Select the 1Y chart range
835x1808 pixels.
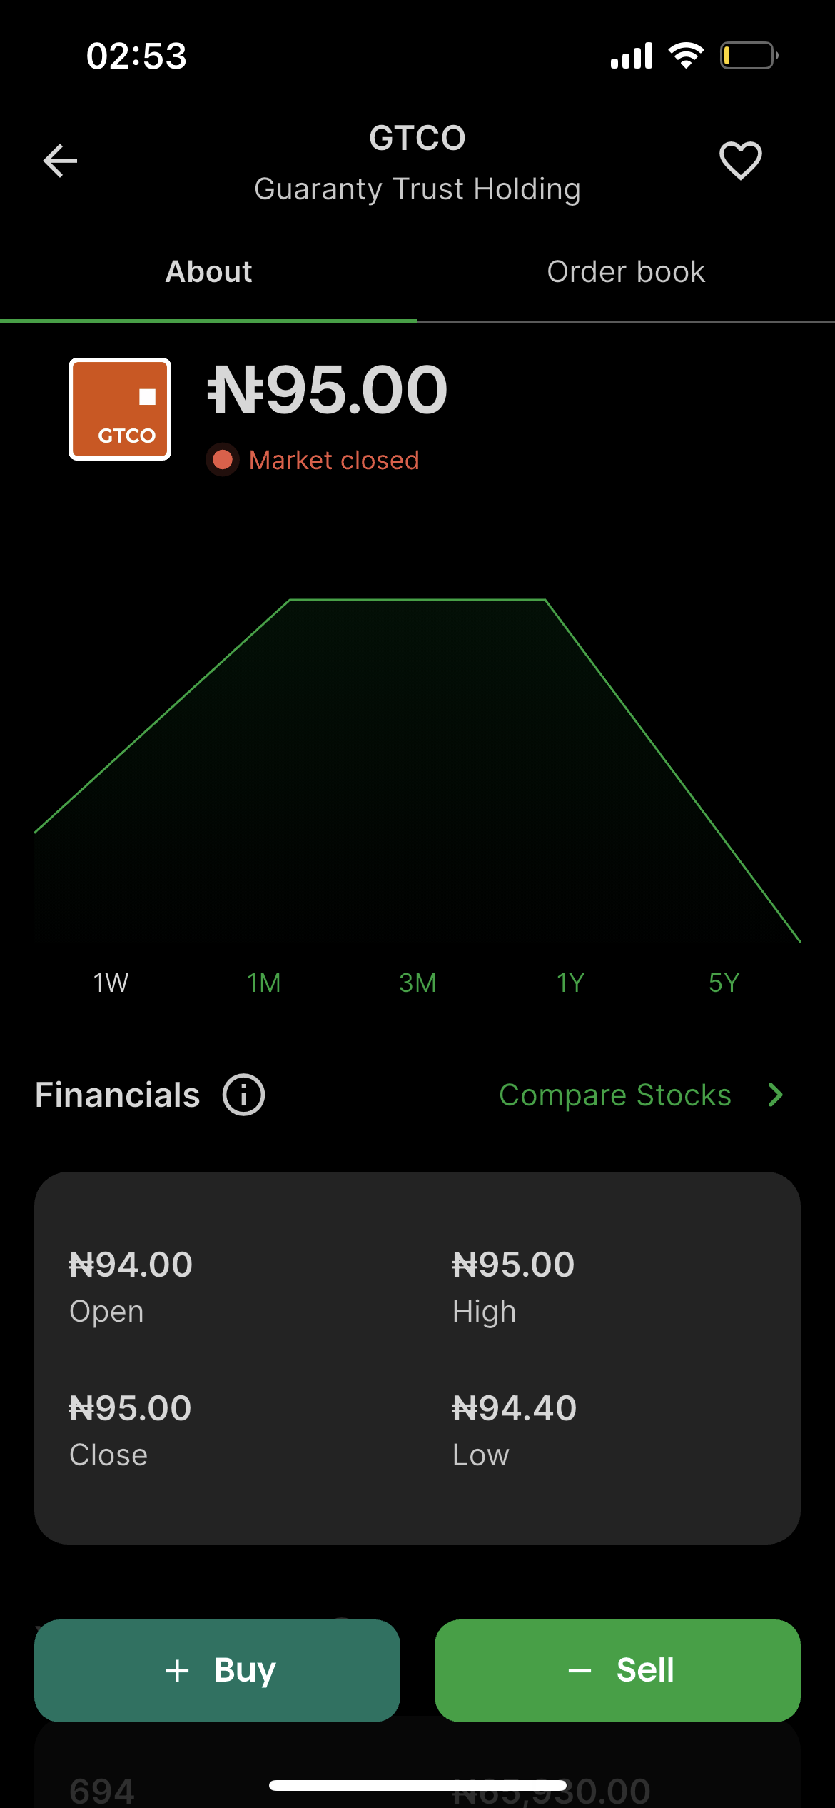(570, 983)
